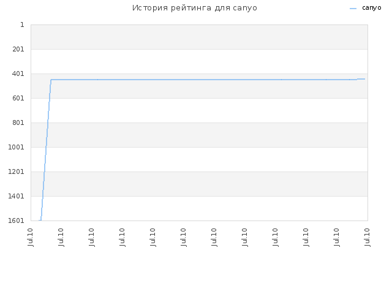Image resolution: width=392 pixels, height=294 pixels.
Task: Click the y-axis label '1'
Action: click(22, 24)
